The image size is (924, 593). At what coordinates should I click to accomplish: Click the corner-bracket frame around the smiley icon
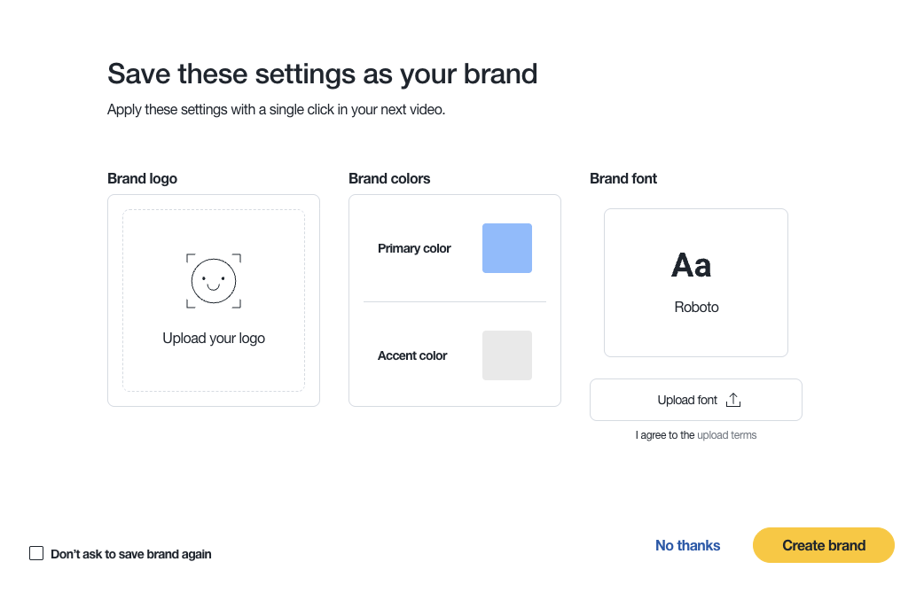click(x=213, y=280)
